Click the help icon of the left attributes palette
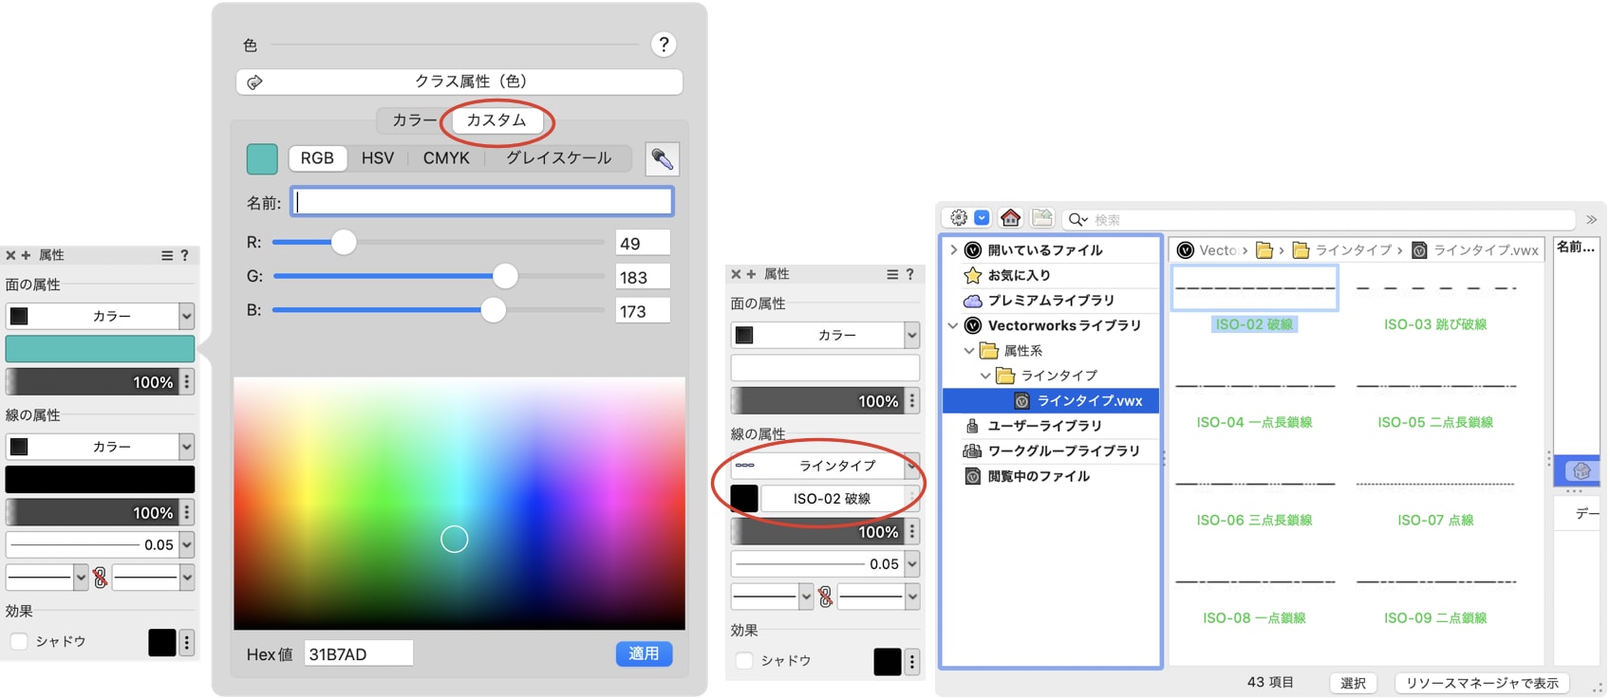This screenshot has height=698, width=1610. coord(185,255)
